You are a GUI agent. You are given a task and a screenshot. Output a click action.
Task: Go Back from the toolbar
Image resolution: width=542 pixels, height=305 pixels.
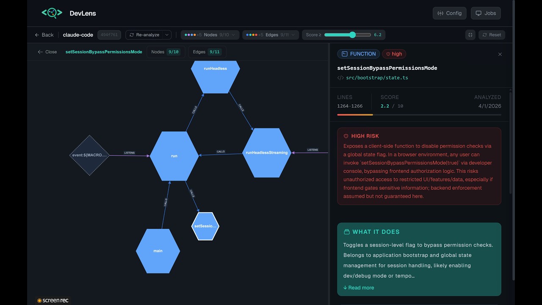[x=44, y=35]
